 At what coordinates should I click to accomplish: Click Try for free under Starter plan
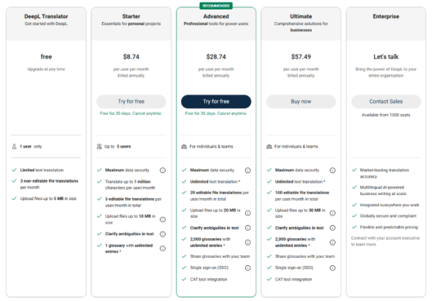click(131, 102)
